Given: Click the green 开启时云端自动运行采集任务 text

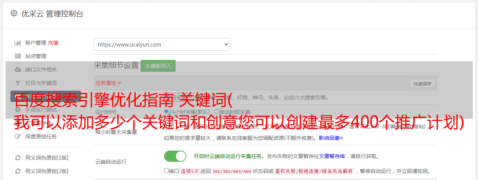Looking at the screenshot, I should (x=228, y=156).
